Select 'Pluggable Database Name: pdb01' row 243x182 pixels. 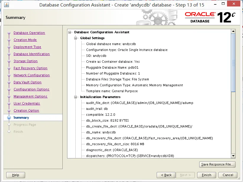[112, 67]
